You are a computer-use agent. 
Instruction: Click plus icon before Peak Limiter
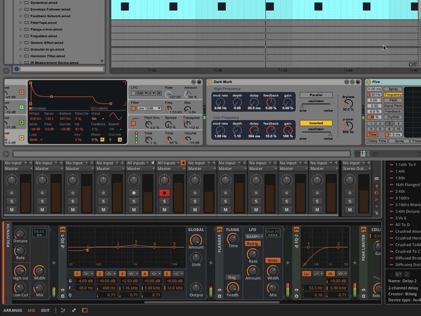pos(355,263)
